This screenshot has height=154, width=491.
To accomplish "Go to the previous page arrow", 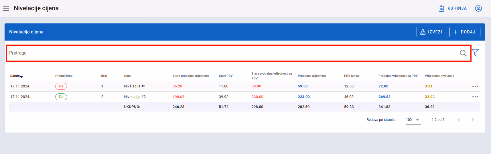I will 459,120.
